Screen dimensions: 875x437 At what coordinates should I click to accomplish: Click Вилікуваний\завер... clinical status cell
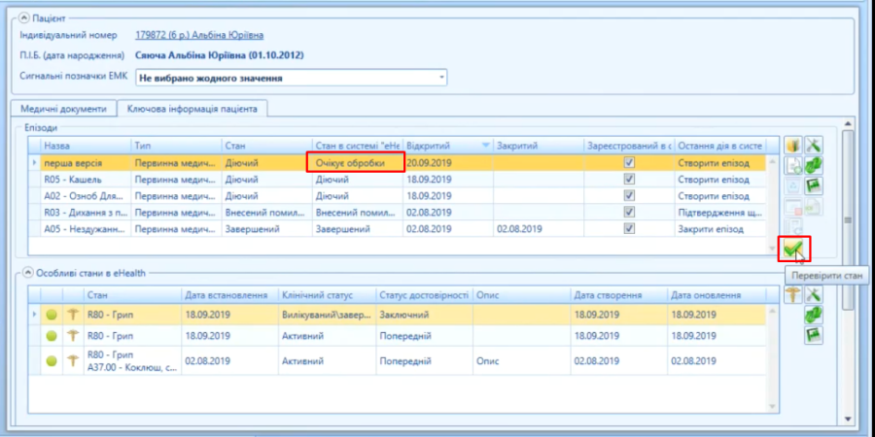(x=327, y=315)
